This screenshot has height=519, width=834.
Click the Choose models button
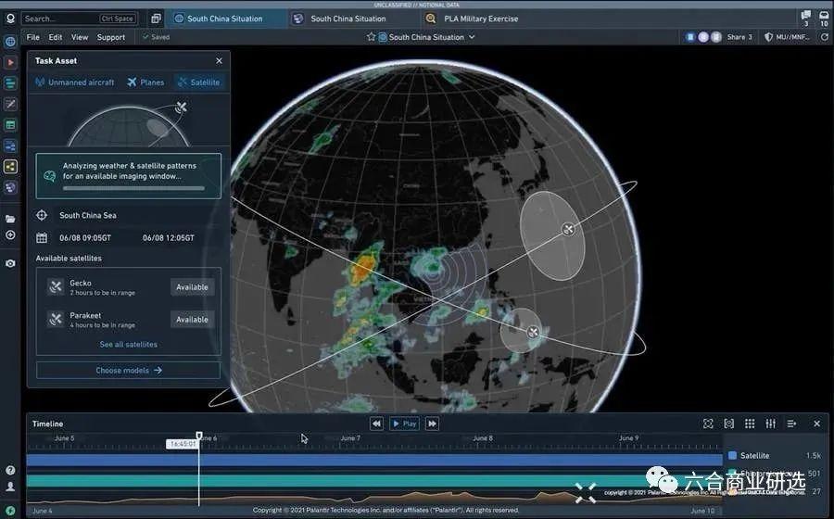pos(128,370)
